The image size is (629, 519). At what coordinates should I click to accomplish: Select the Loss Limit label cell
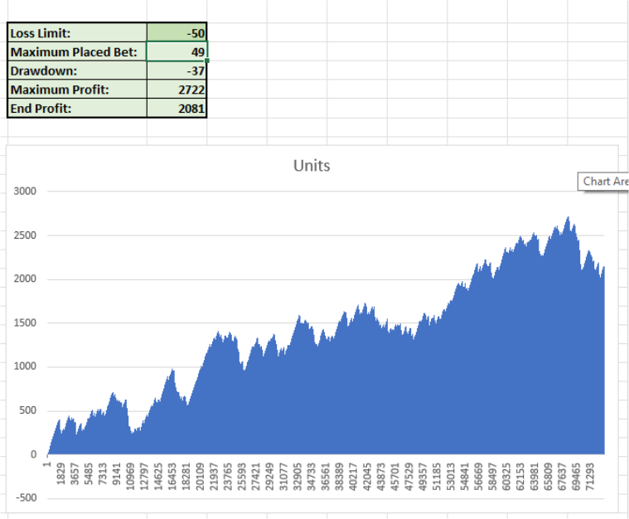[x=76, y=34]
